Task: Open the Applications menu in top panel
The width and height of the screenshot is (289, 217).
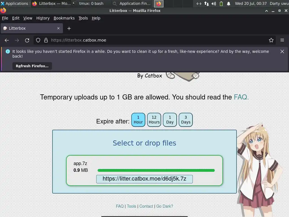Action: 16,3
